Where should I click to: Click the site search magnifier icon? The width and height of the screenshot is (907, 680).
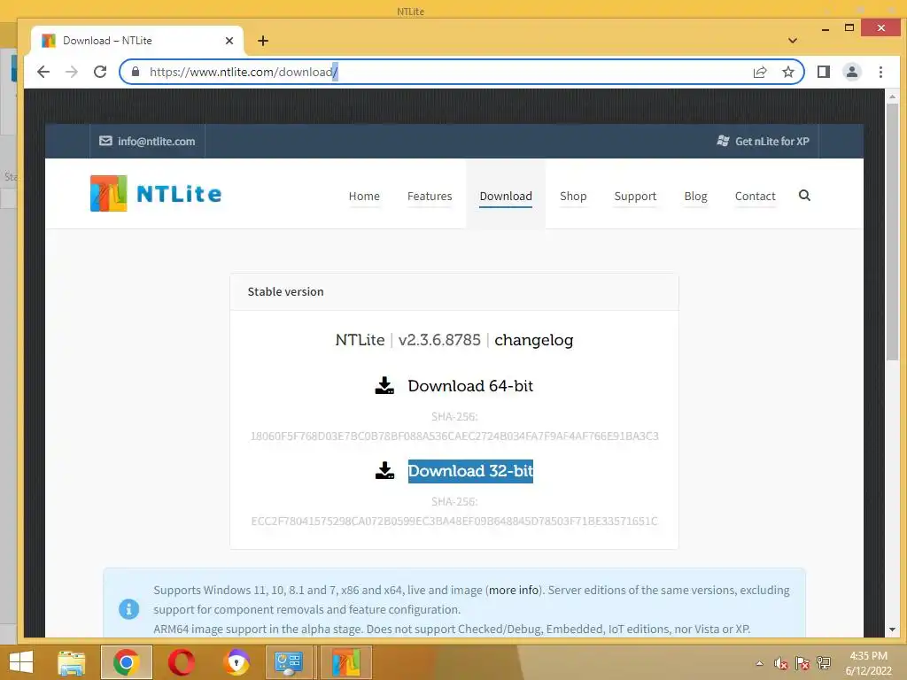click(804, 196)
